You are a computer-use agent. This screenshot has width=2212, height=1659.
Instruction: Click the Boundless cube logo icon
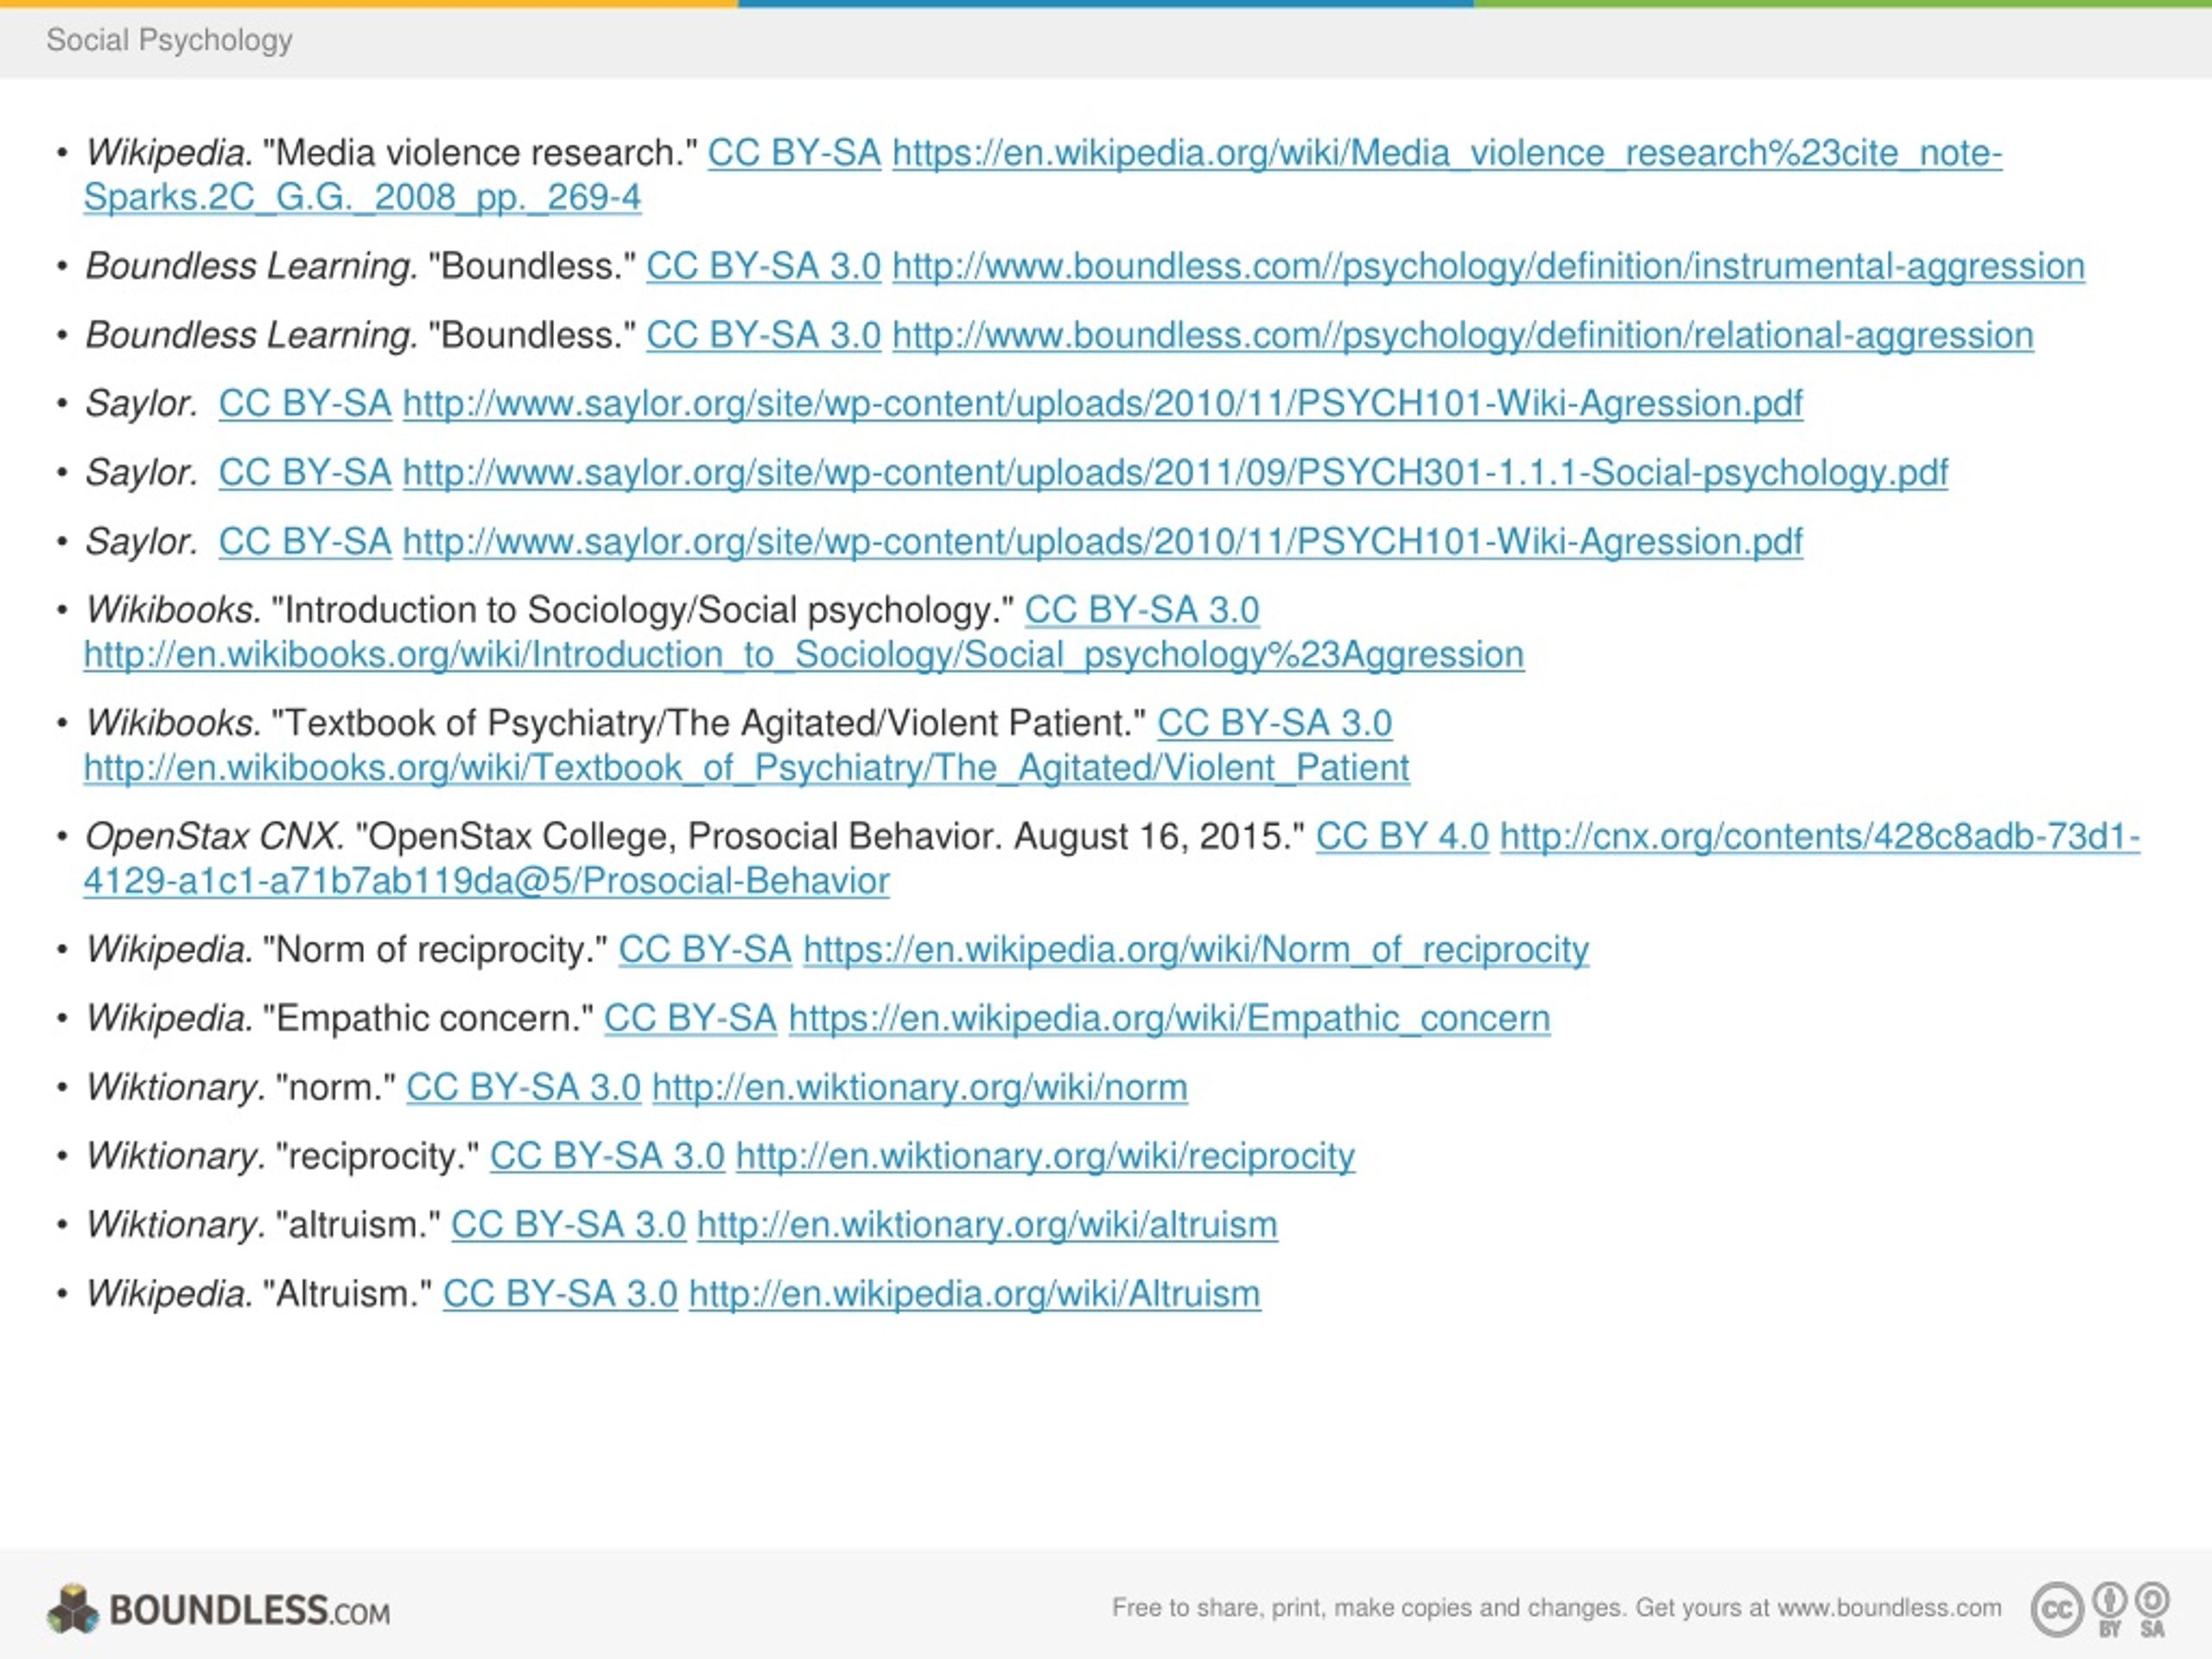73,1608
